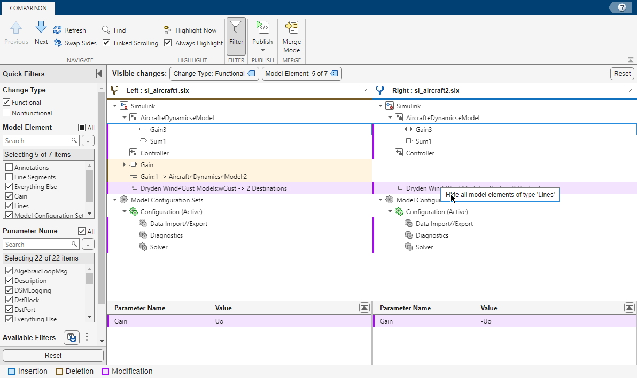Open the Left sl_aircraft1.slx dropdown
The width and height of the screenshot is (637, 378).
pos(365,90)
